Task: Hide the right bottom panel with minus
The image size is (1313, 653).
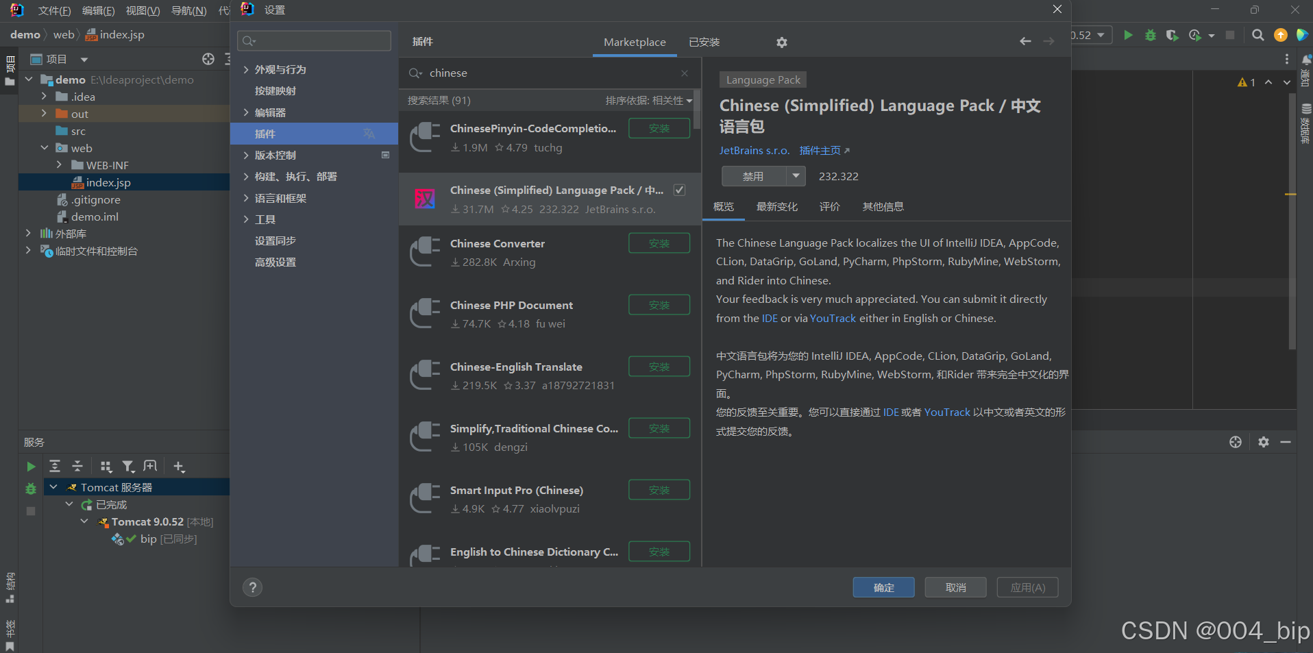Action: 1286,442
